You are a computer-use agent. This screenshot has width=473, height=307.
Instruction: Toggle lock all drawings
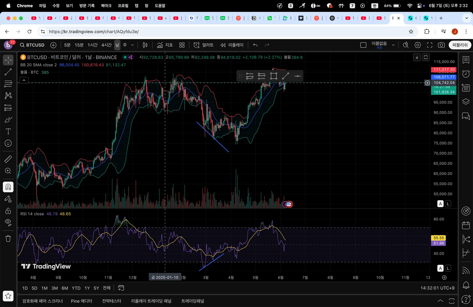pos(8,211)
